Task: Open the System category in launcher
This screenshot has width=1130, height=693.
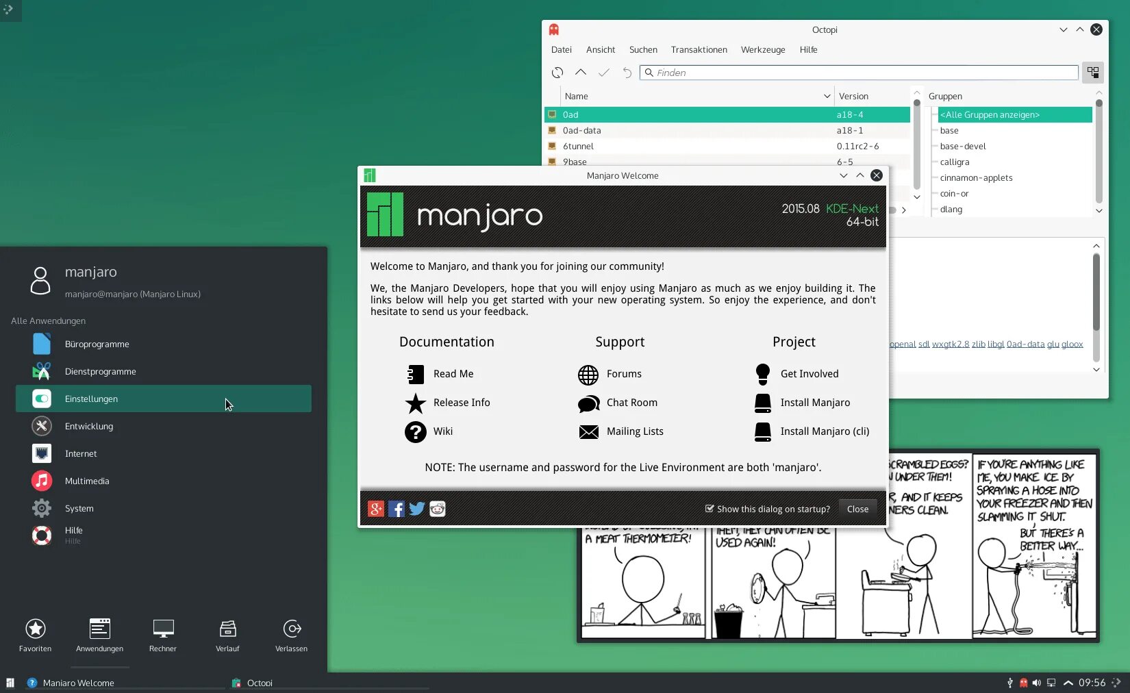Action: [164, 508]
